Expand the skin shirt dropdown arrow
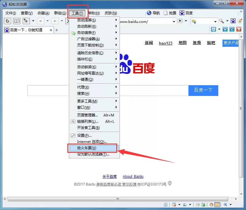The image size is (246, 210). (219, 29)
